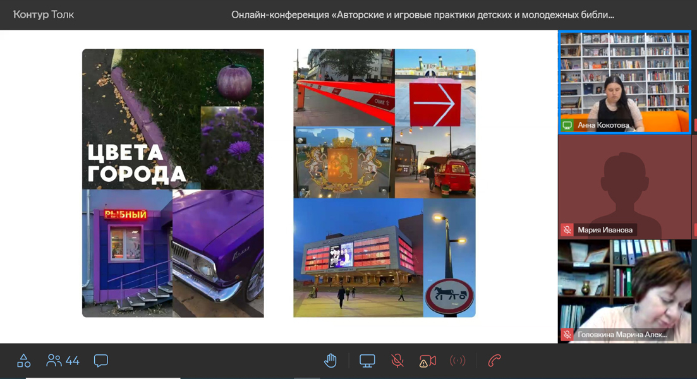Click the Анна Кокотова name label

point(603,125)
